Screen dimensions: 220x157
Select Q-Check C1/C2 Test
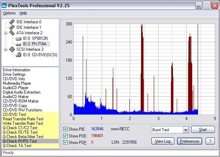tap(30, 128)
